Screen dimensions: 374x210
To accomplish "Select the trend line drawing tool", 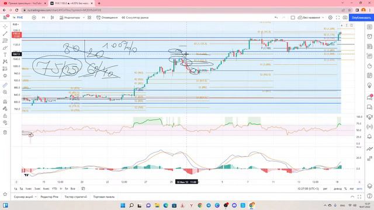I will coord(5,34).
